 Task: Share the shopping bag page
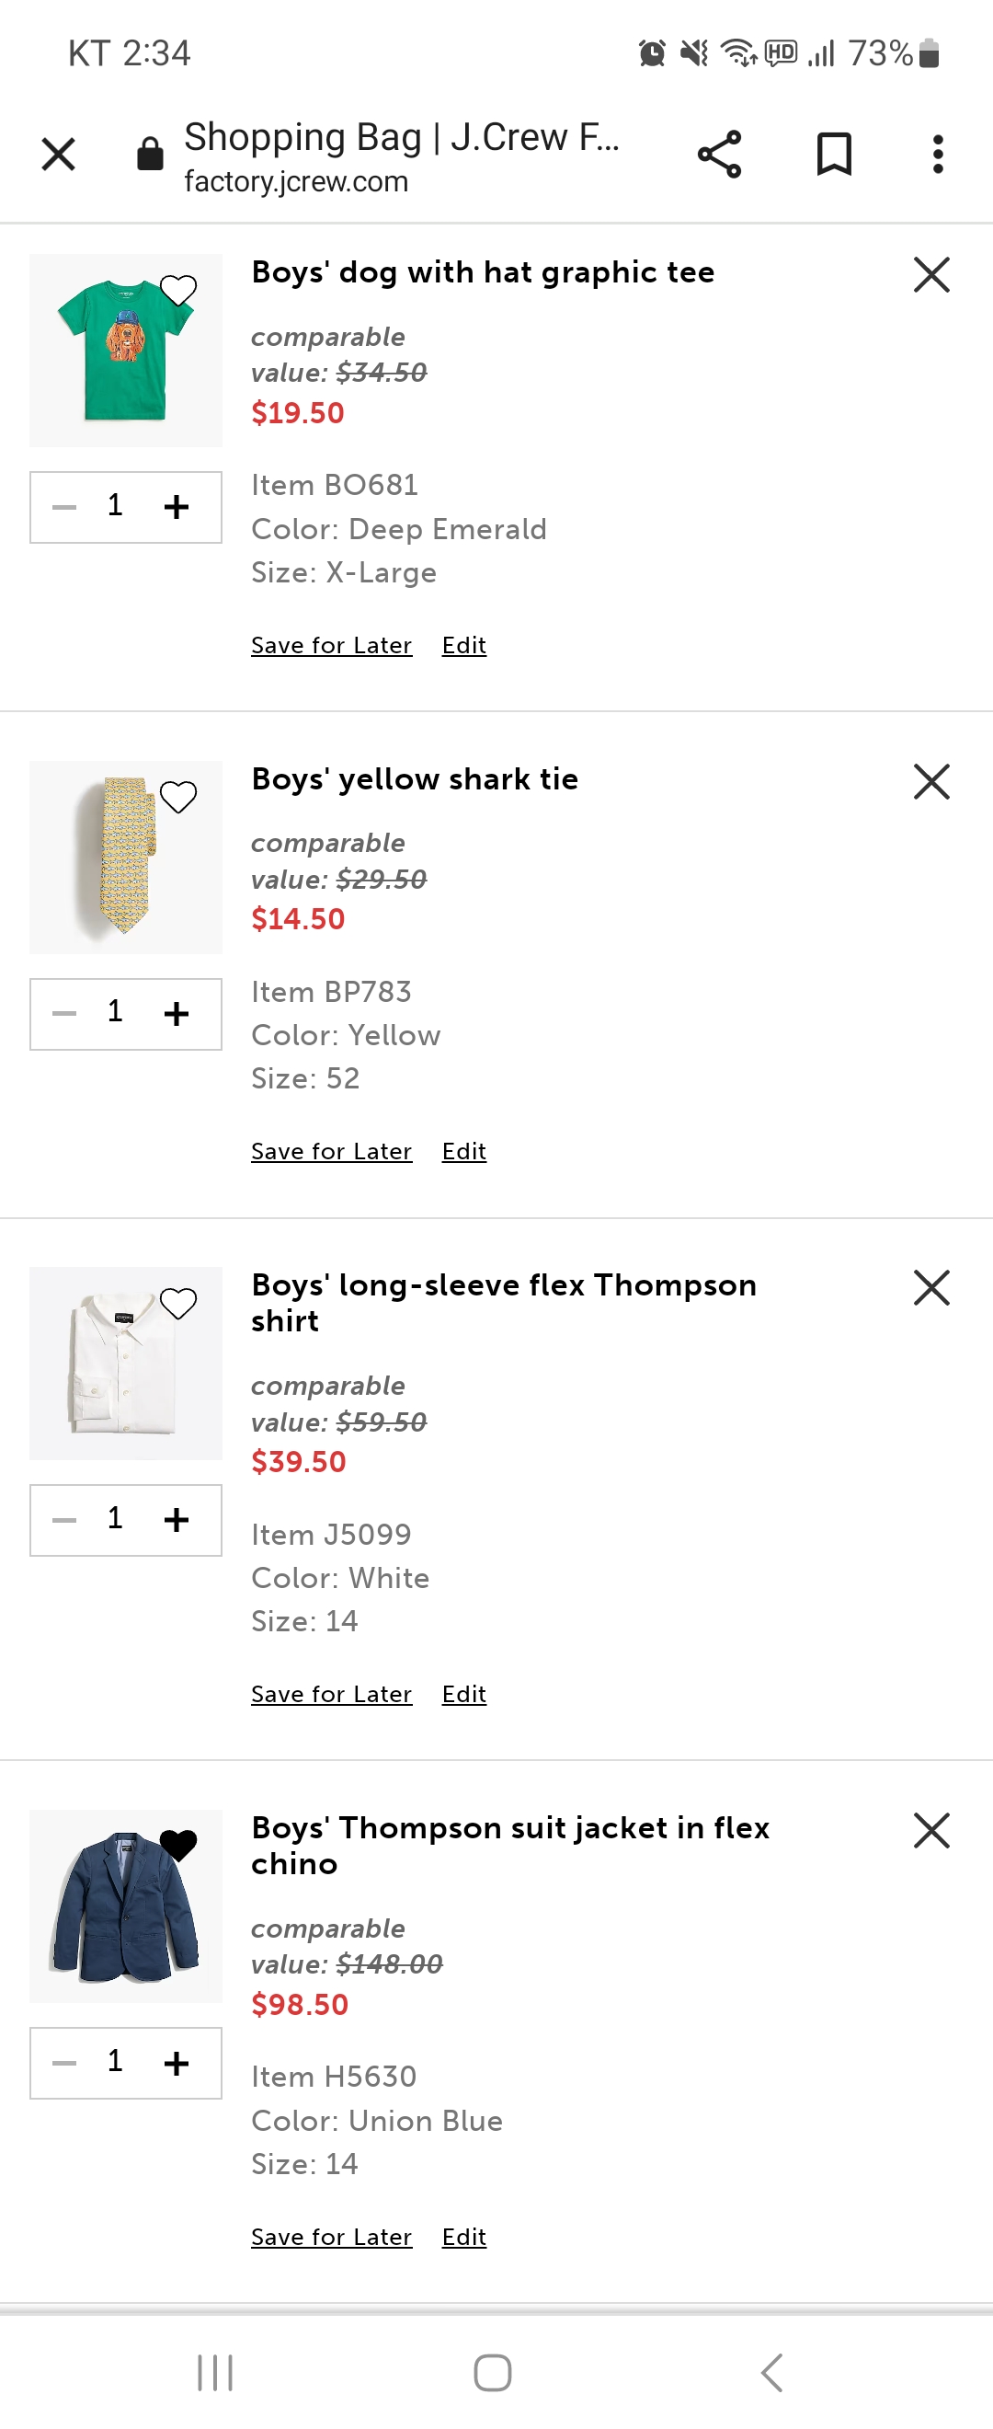pos(719,155)
